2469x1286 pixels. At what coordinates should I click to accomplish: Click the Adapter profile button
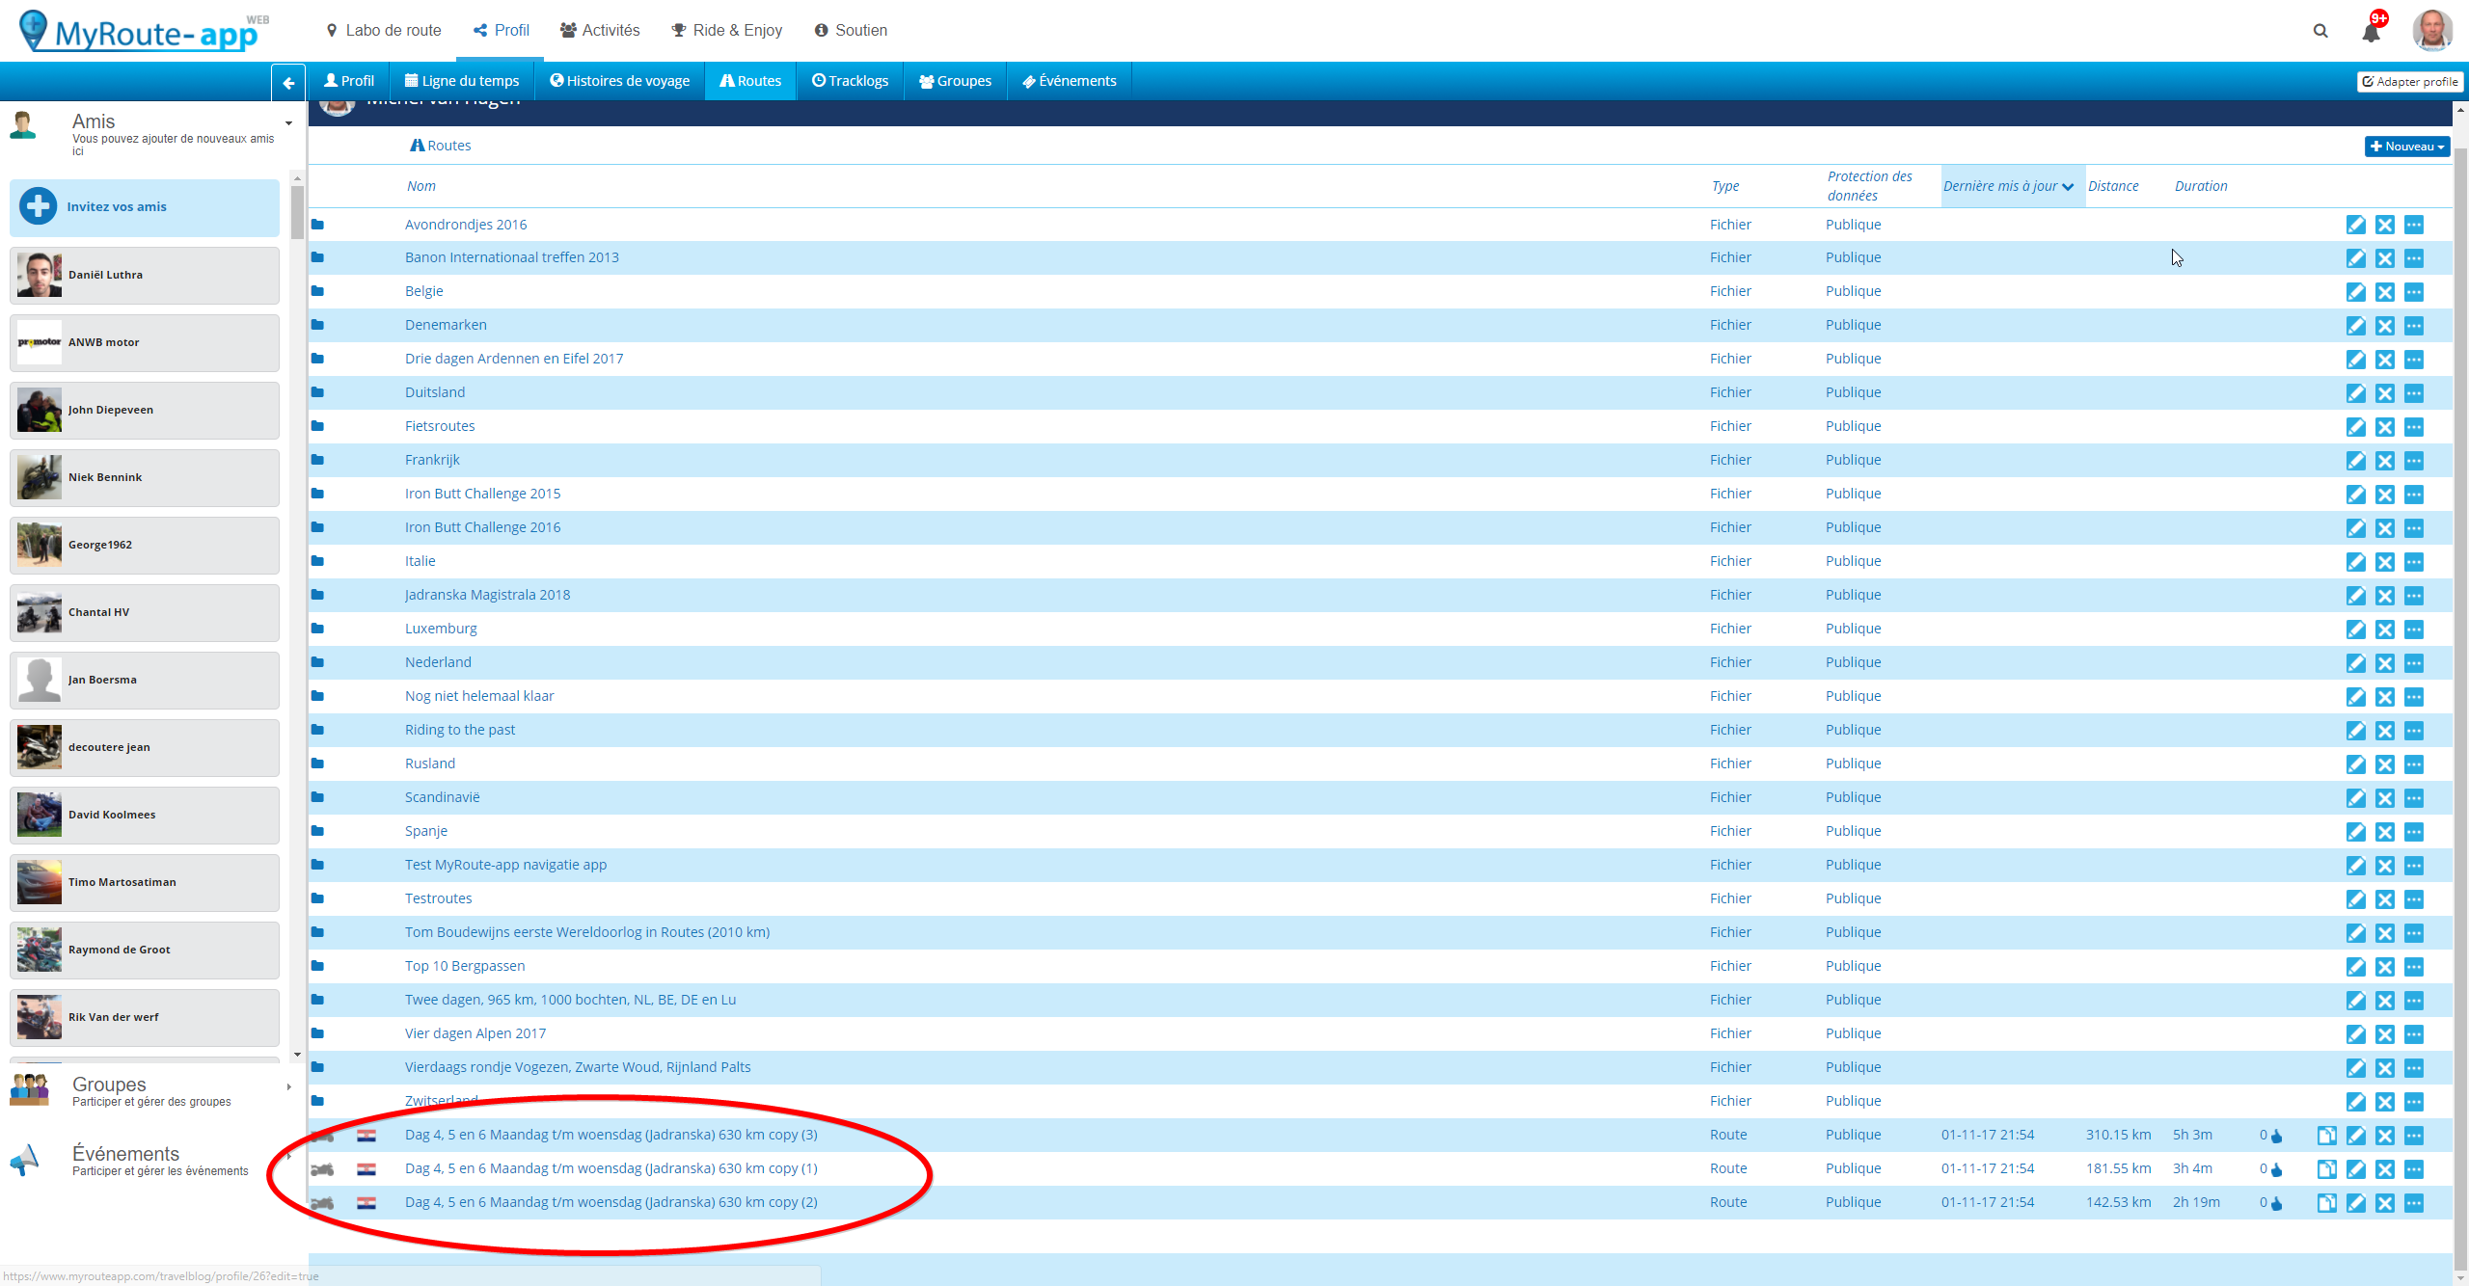(x=2409, y=82)
